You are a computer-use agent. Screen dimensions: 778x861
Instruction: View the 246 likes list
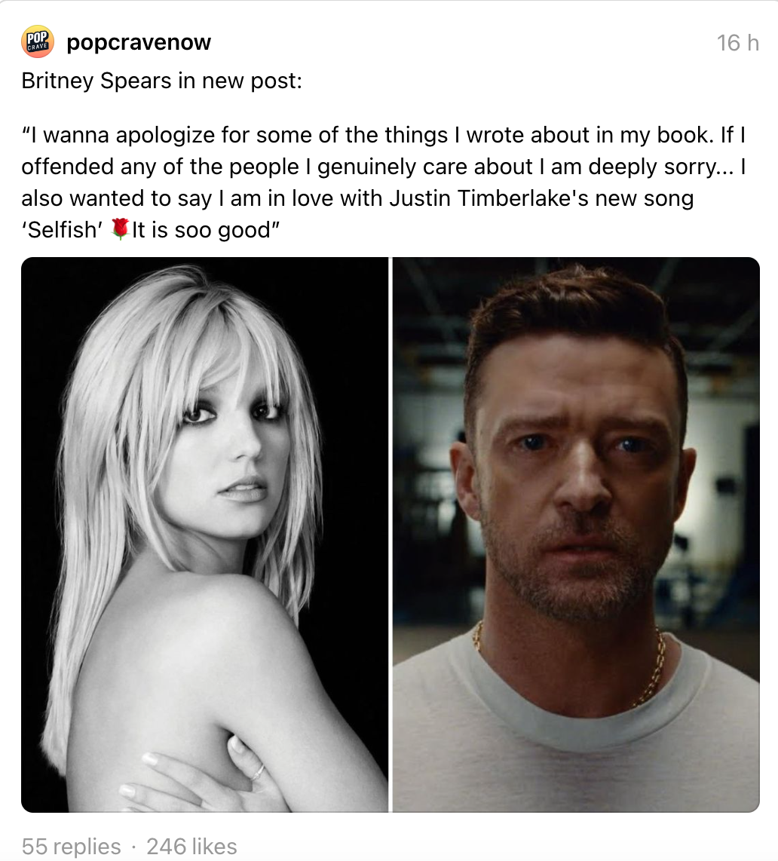tap(191, 846)
